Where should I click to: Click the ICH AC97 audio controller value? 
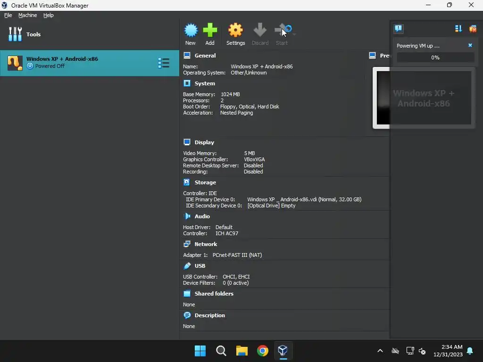click(227, 233)
